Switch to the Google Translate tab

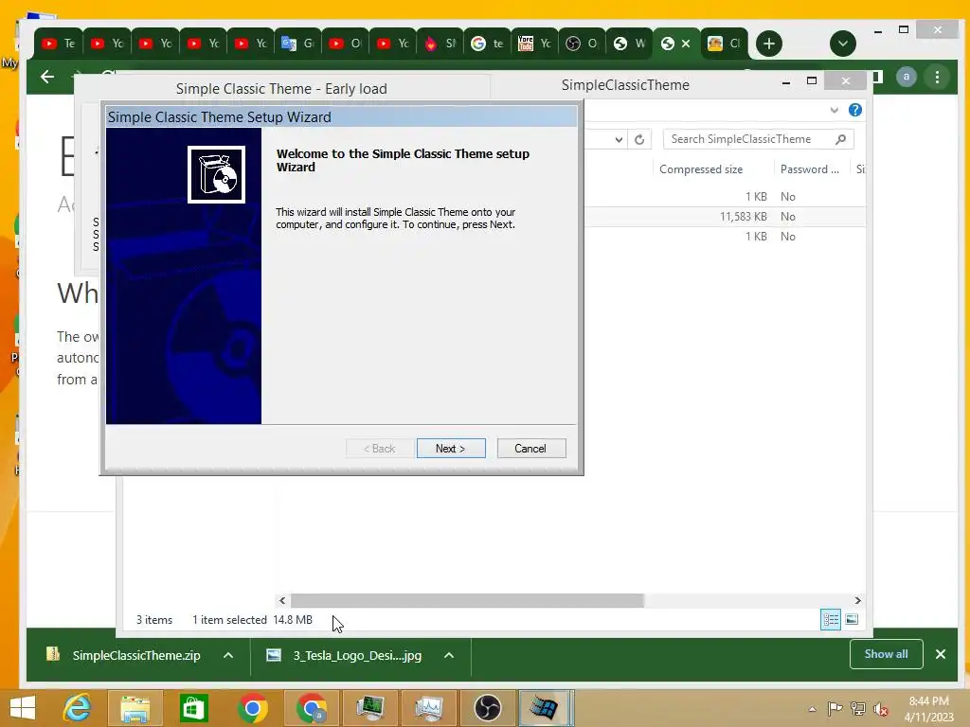click(297, 44)
